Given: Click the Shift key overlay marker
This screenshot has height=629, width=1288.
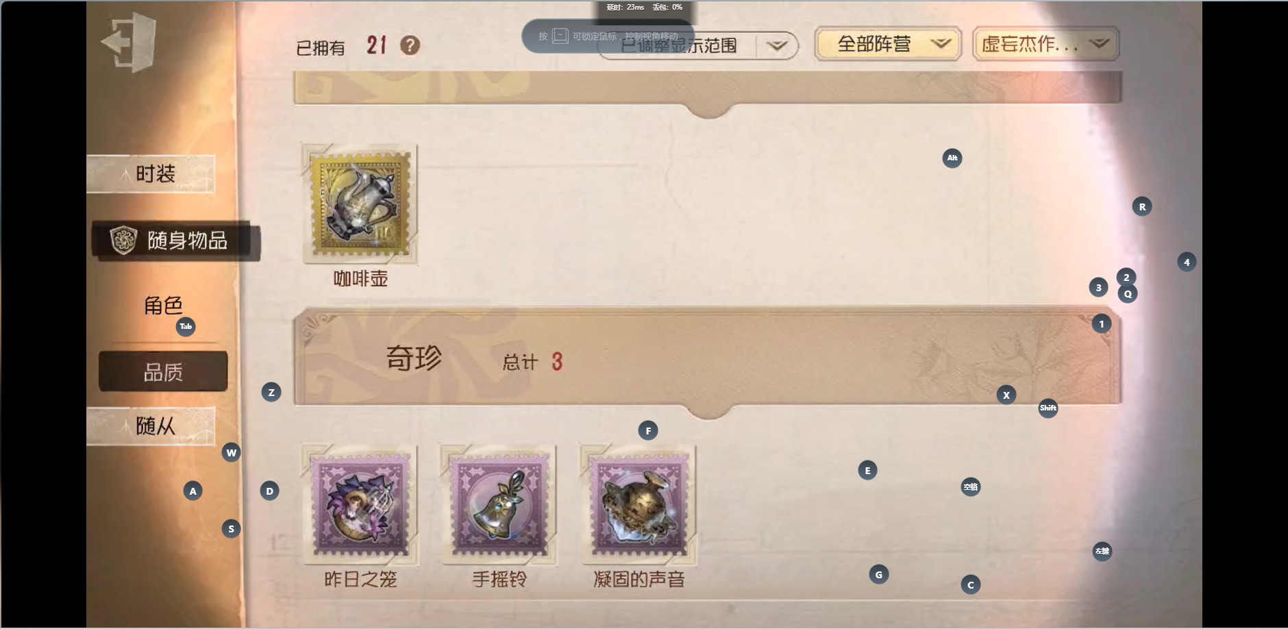Looking at the screenshot, I should (1048, 408).
